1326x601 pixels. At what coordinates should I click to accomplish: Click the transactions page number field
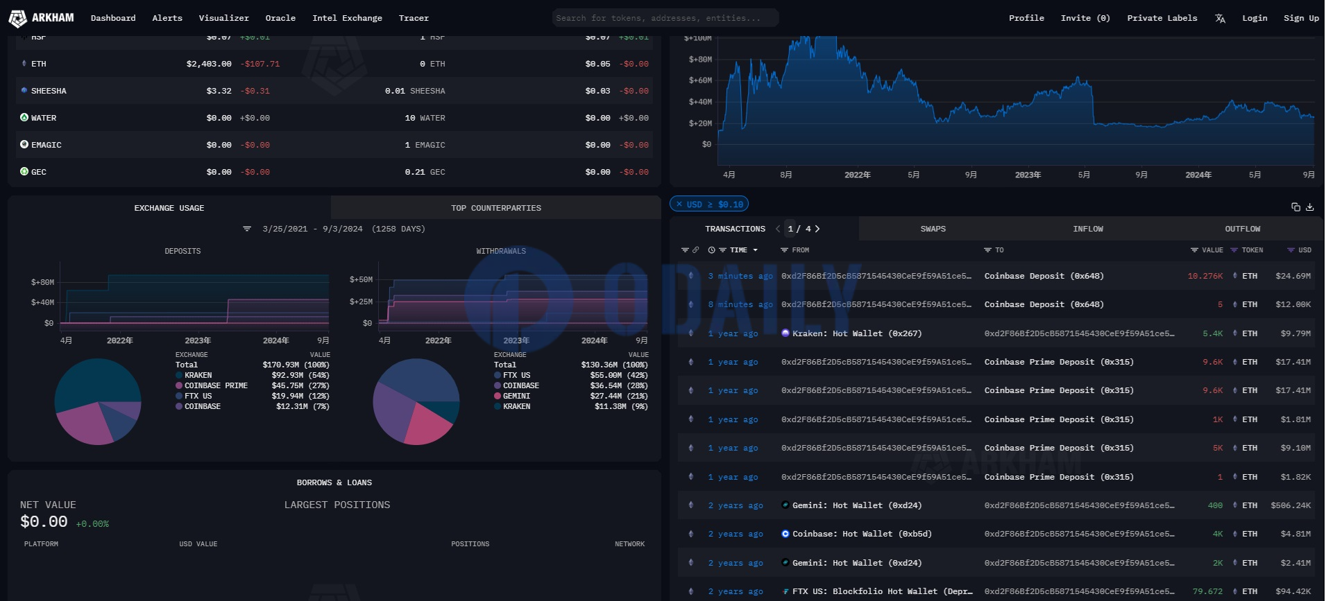point(790,229)
